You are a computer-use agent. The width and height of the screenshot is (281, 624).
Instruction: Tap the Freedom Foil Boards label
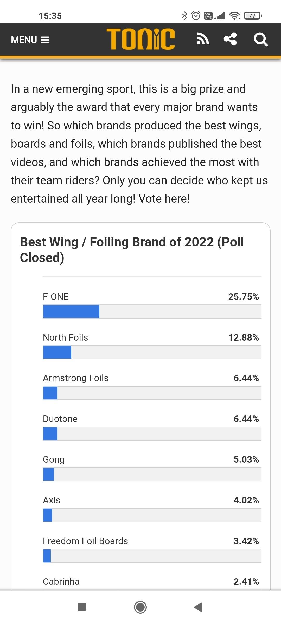85,541
